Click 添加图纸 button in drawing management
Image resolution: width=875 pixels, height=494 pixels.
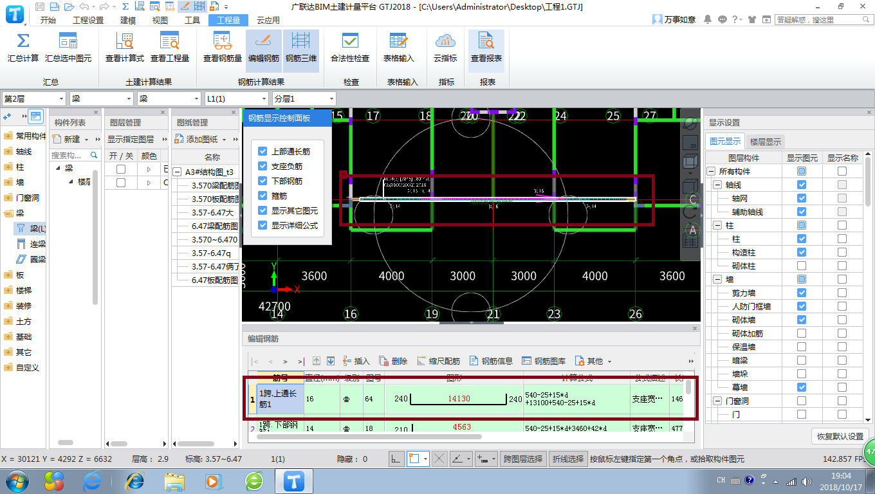pyautogui.click(x=196, y=139)
